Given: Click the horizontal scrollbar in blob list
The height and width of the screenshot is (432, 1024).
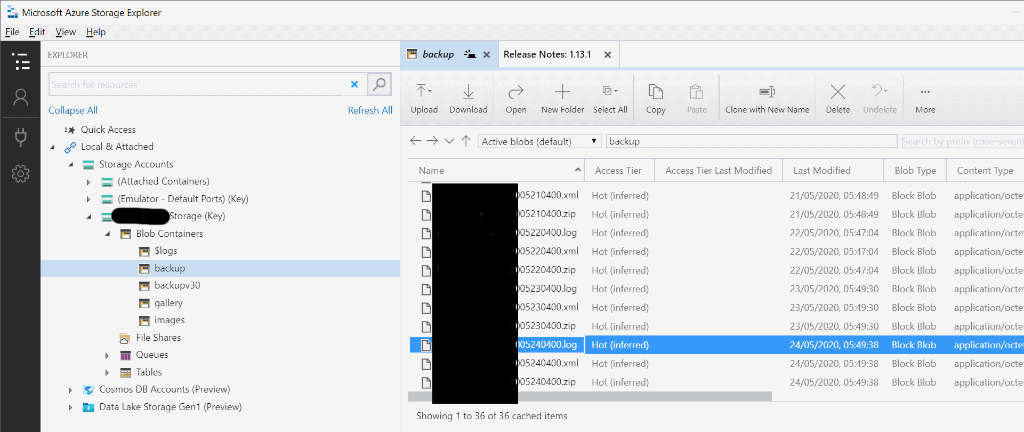Looking at the screenshot, I should (590, 396).
